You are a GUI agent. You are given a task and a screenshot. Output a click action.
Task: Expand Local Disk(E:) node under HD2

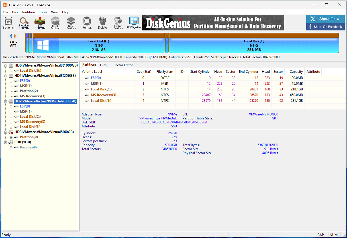[x=11, y=127]
